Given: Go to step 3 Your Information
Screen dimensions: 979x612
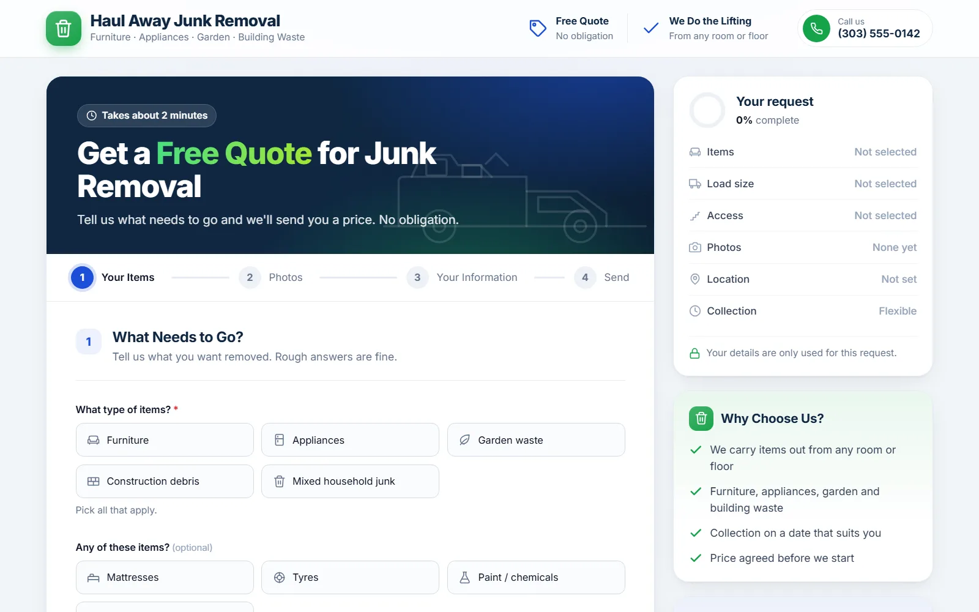Looking at the screenshot, I should pyautogui.click(x=463, y=277).
